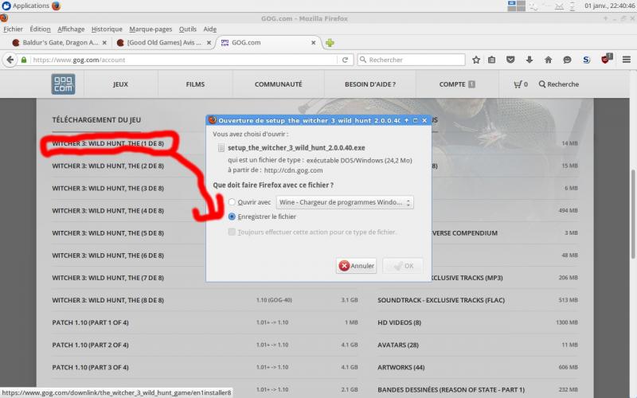The image size is (637, 398).
Task: Download Witcher 3: Wild Hunt, The (5 DE 8)
Action: 108,232
